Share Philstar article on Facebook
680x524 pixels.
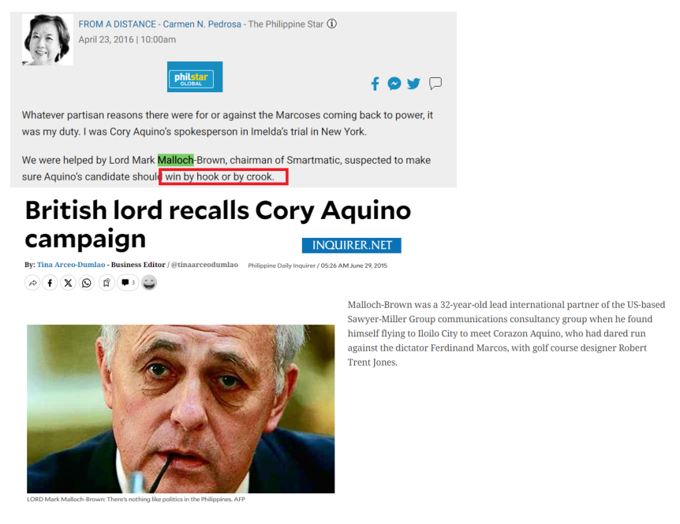(x=375, y=84)
